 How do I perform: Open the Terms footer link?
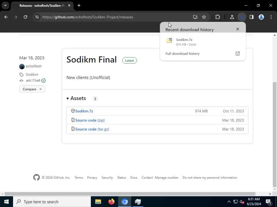coord(79,178)
